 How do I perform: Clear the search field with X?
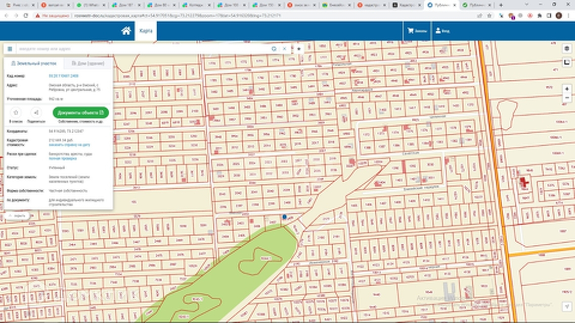[x=284, y=49]
